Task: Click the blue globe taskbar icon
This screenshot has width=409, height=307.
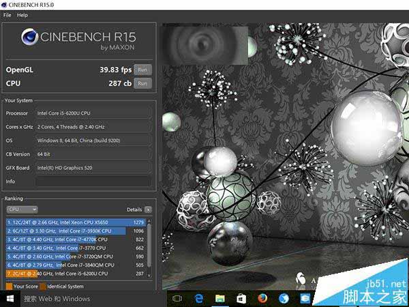Action: [284, 299]
